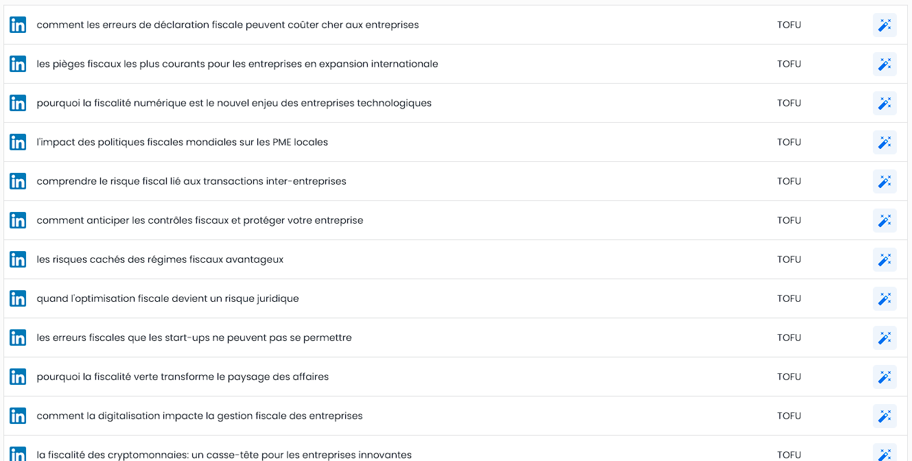Click the LinkedIn icon for 'quand l'optimisation fiscale devient un risque'

click(x=17, y=298)
